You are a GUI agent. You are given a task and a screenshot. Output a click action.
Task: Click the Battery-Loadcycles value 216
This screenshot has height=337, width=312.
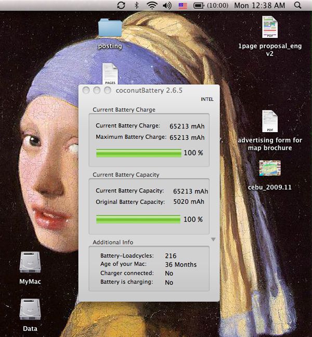(x=171, y=256)
